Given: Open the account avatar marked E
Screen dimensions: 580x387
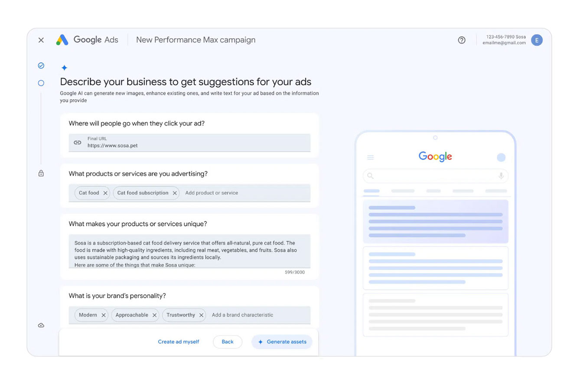Looking at the screenshot, I should (537, 40).
